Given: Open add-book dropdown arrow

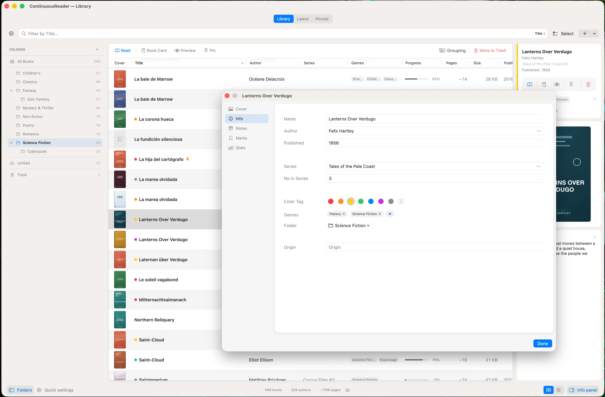Looking at the screenshot, I should [594, 34].
